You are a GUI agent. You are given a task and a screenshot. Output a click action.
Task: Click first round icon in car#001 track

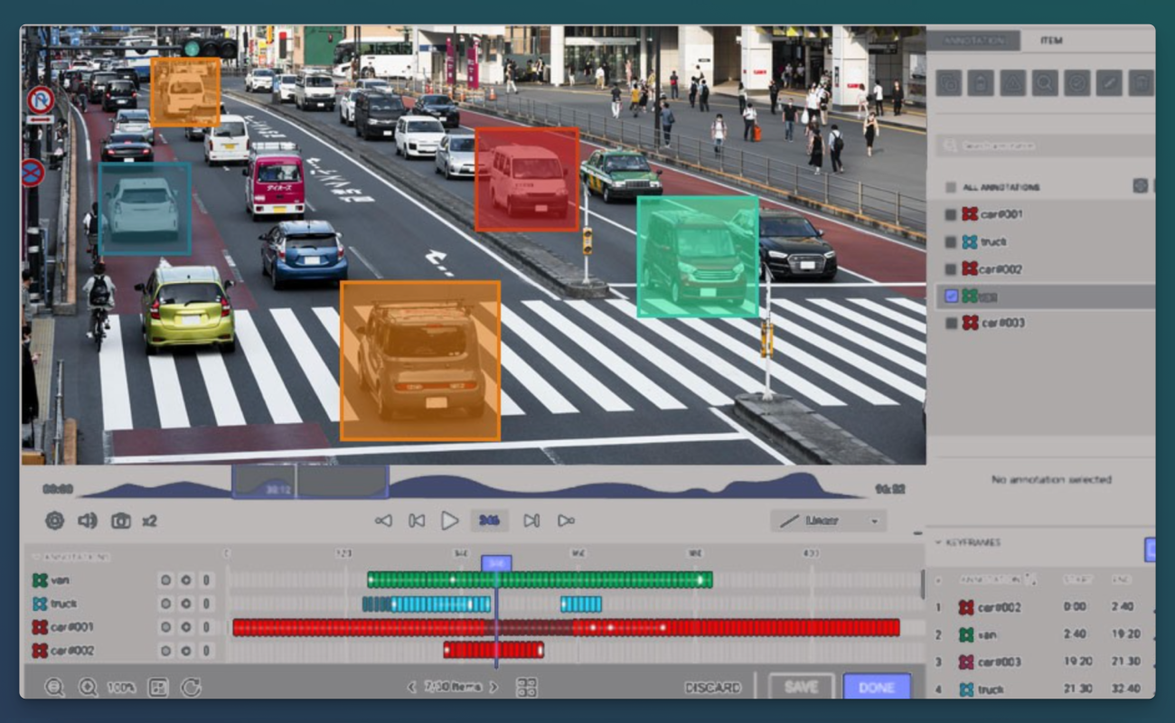(165, 627)
